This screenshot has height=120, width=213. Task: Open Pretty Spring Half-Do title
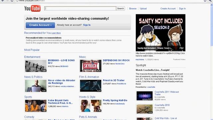[115, 100]
